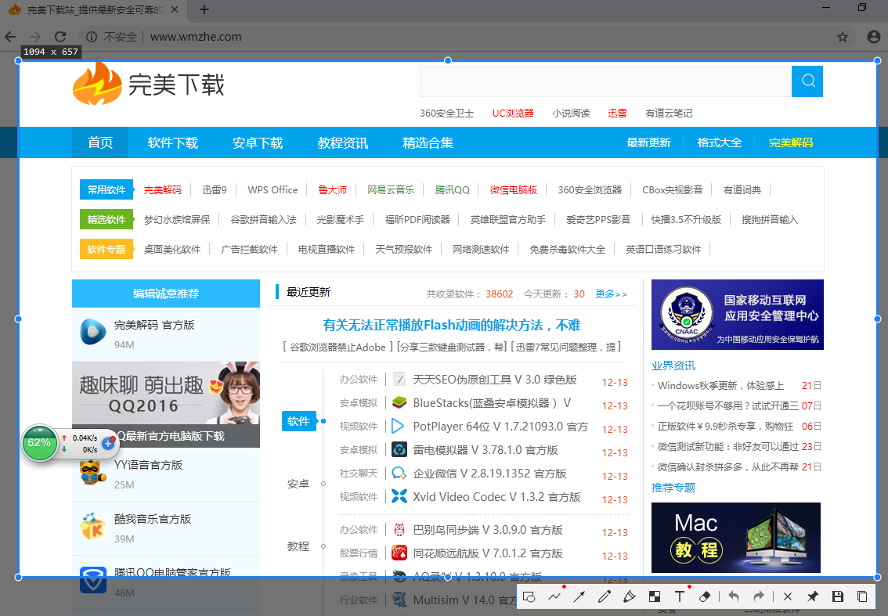Click into the site search input field
This screenshot has height=616, width=888.
[603, 81]
